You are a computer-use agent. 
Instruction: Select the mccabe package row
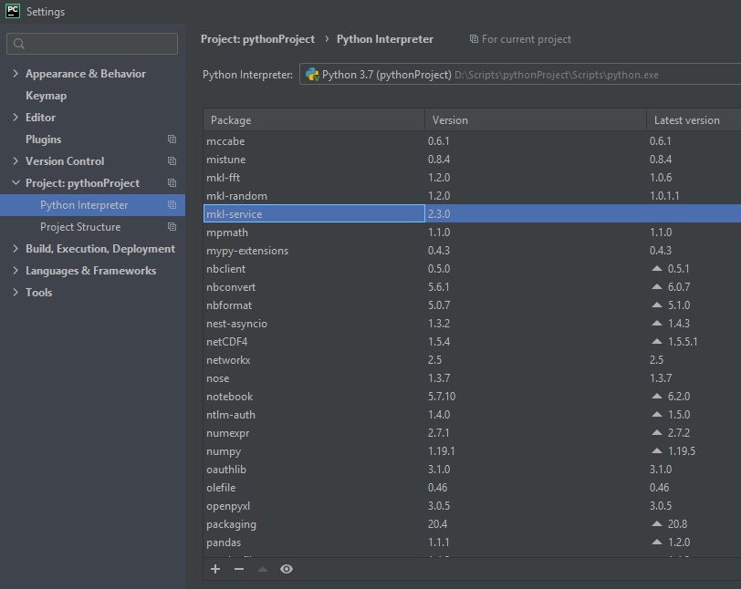pyautogui.click(x=472, y=140)
